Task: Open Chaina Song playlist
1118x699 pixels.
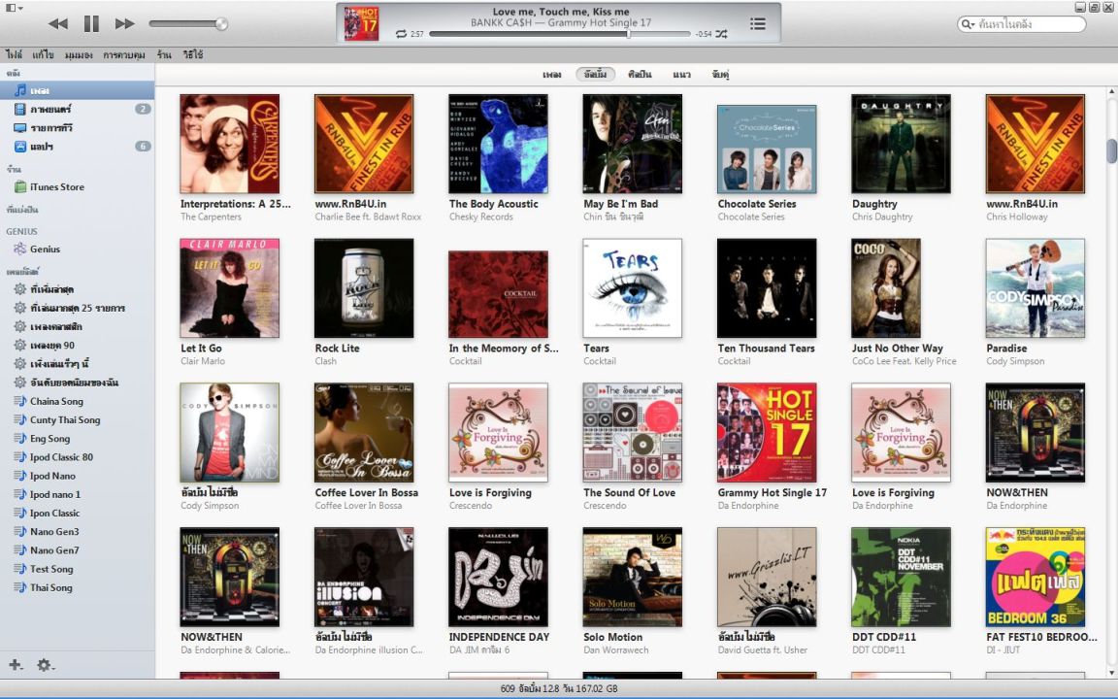Action: tap(77, 401)
